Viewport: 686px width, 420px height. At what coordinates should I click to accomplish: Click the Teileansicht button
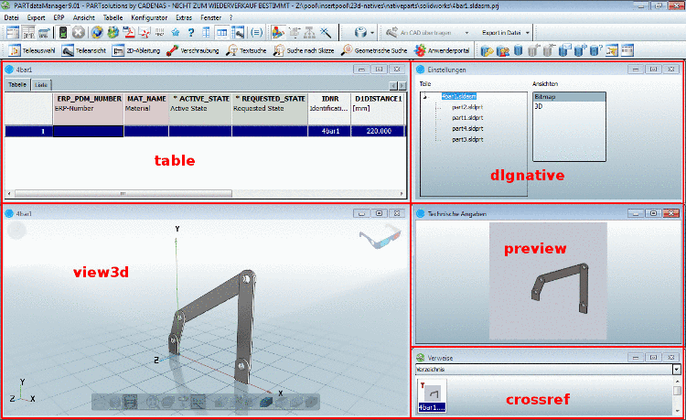(84, 50)
